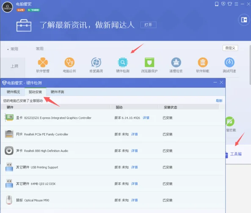Click the 刷新 refresh link
This screenshot has width=251, height=213.
(219, 101)
